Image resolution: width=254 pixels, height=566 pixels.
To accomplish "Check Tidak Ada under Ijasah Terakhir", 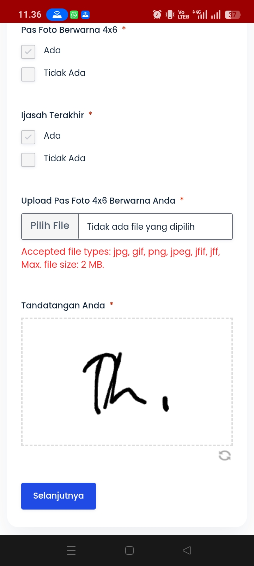I will click(28, 160).
